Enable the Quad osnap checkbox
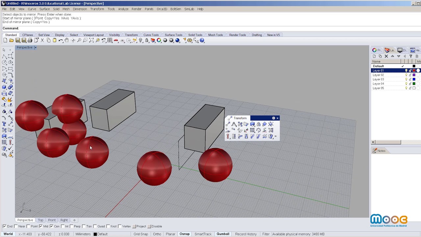The height and width of the screenshot is (237, 421). 95,226
